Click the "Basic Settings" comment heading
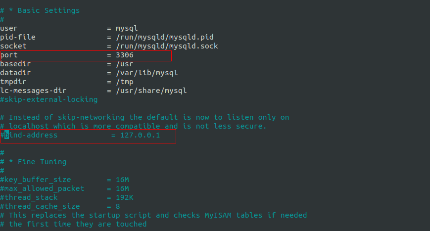This screenshot has width=430, height=231. click(x=48, y=10)
